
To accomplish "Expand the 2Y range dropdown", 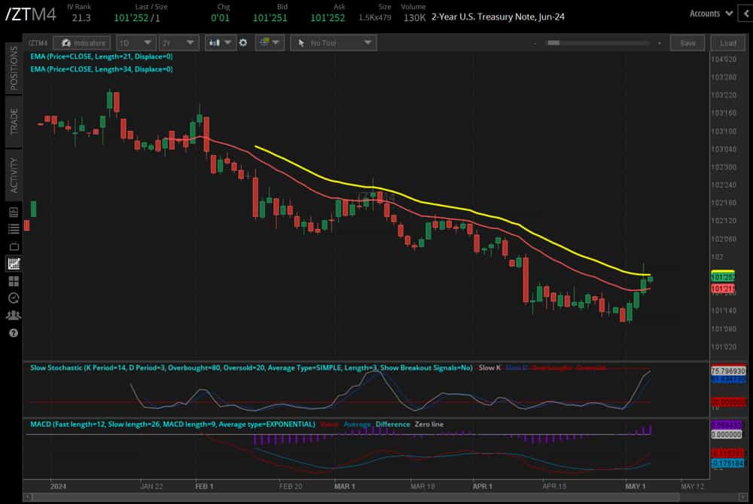I will (178, 43).
